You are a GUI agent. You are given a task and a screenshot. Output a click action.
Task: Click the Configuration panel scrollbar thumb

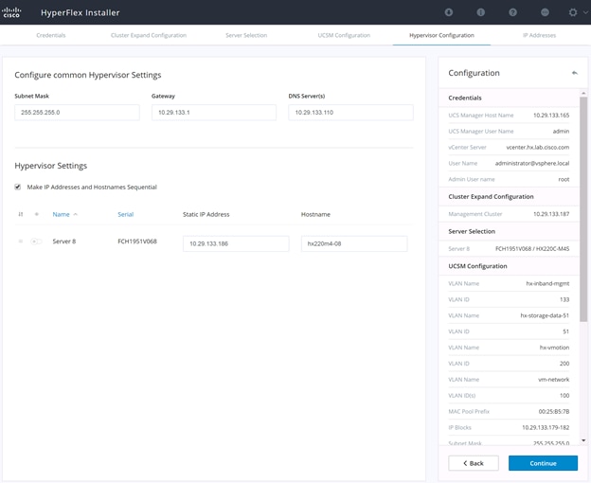pyautogui.click(x=583, y=209)
